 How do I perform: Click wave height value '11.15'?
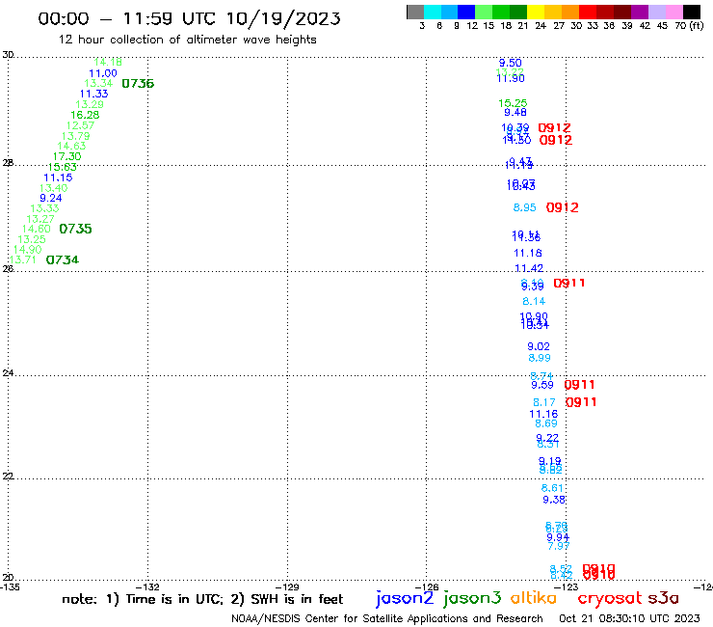click(58, 177)
